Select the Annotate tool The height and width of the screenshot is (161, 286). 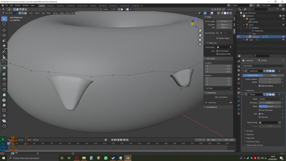[4, 52]
